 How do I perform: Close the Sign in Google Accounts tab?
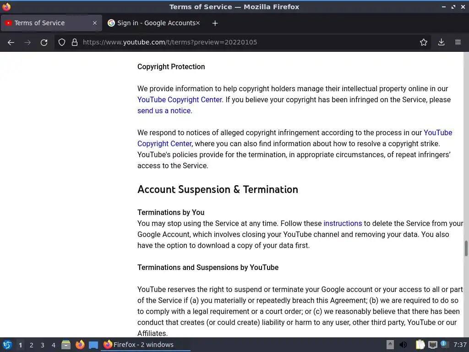198,23
